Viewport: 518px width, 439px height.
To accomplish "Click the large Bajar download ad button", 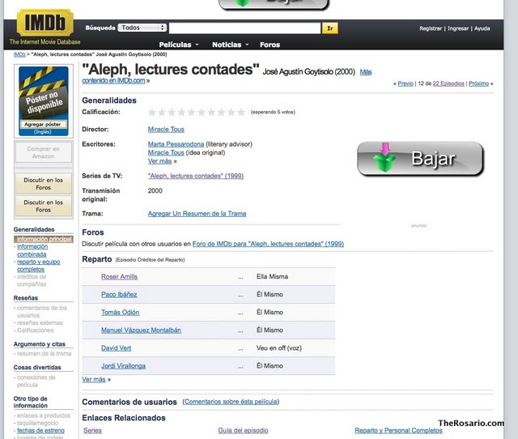I will 420,159.
